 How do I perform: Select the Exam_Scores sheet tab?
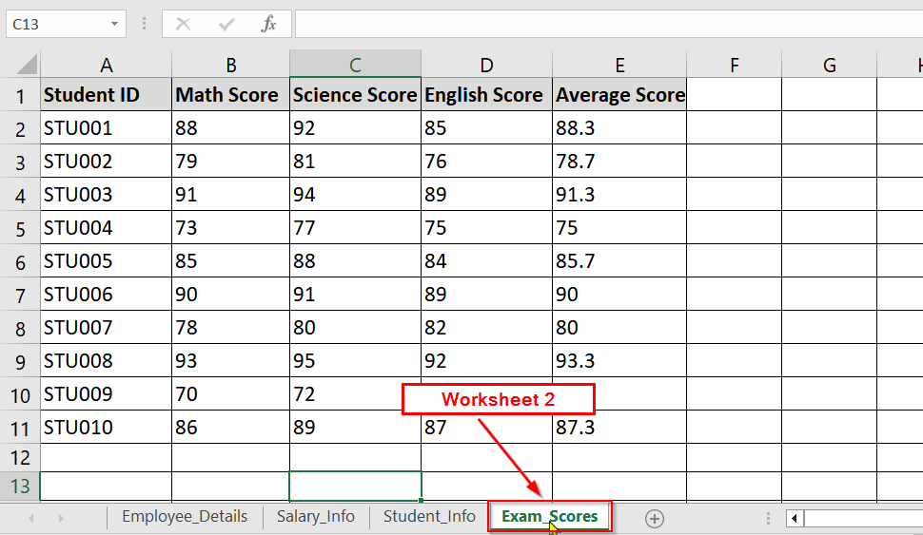(550, 517)
